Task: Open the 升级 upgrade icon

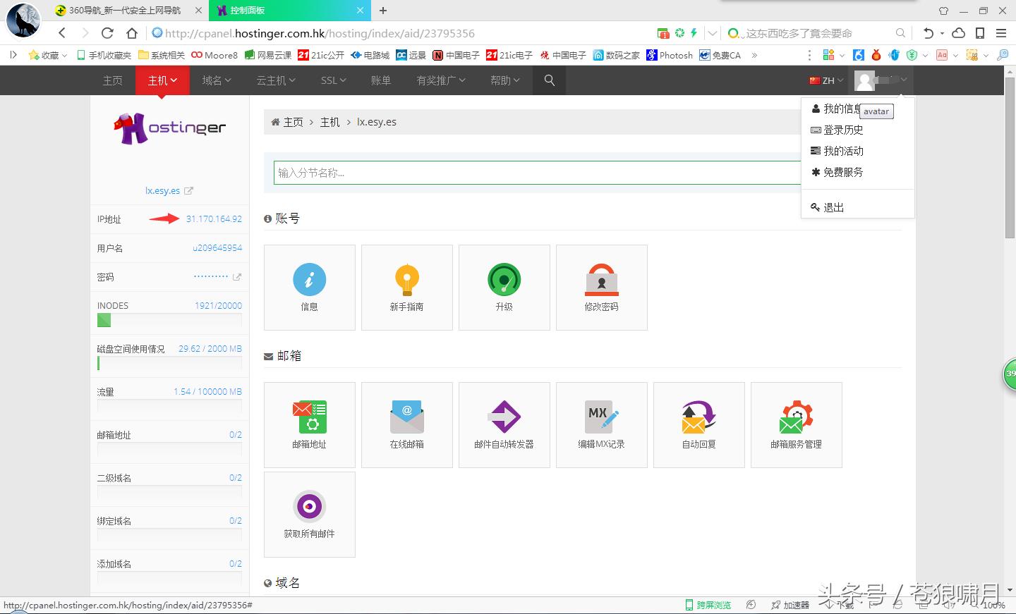Action: 504,281
